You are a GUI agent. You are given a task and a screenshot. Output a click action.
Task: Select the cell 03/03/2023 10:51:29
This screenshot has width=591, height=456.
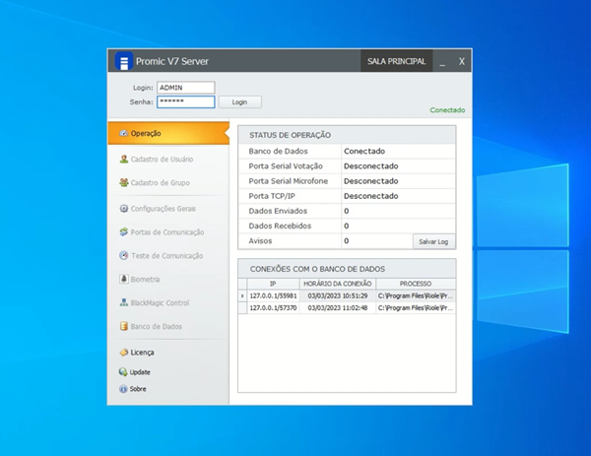point(337,295)
